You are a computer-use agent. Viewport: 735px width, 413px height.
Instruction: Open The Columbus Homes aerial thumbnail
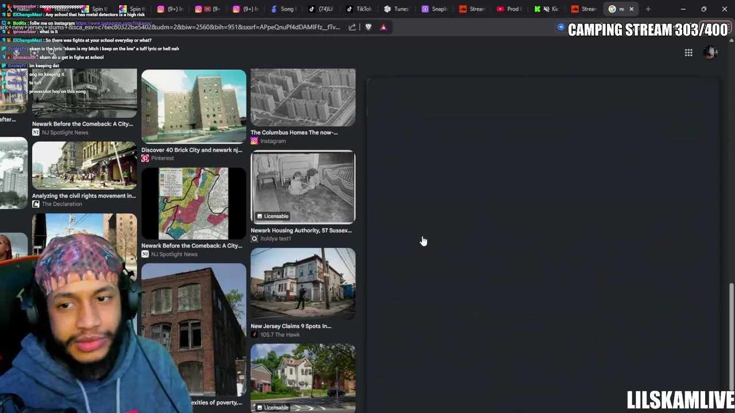[x=303, y=97]
